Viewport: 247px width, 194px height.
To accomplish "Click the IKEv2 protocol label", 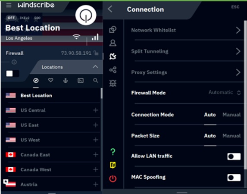I will 25,18.
